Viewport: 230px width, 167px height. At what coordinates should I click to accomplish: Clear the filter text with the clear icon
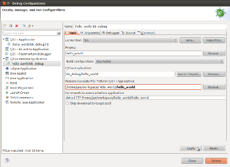click(58, 33)
